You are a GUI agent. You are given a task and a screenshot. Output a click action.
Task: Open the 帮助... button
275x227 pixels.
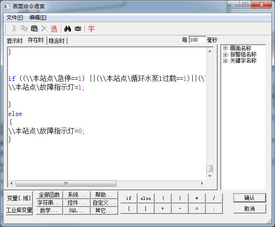point(104,195)
